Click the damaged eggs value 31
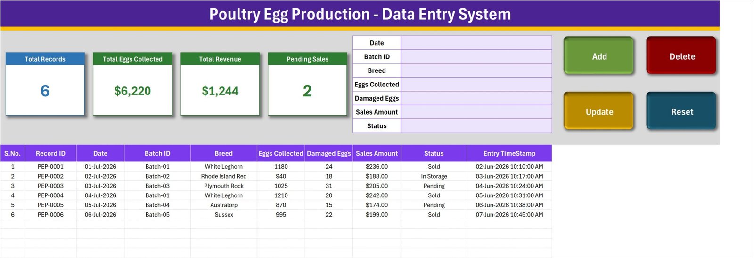This screenshot has height=258, width=754. 329,186
